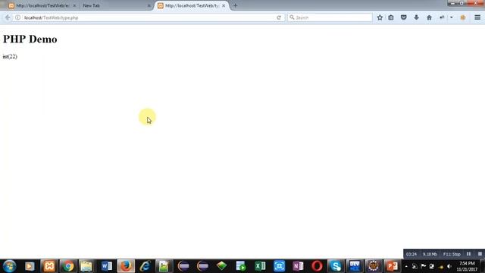485x273 pixels.
Task: Reload the page with the refresh icon
Action: 279,17
